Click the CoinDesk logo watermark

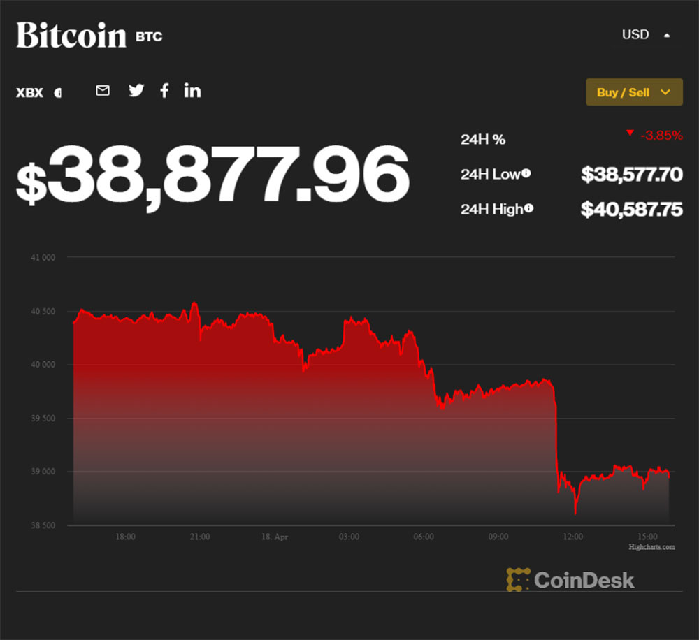click(x=570, y=579)
